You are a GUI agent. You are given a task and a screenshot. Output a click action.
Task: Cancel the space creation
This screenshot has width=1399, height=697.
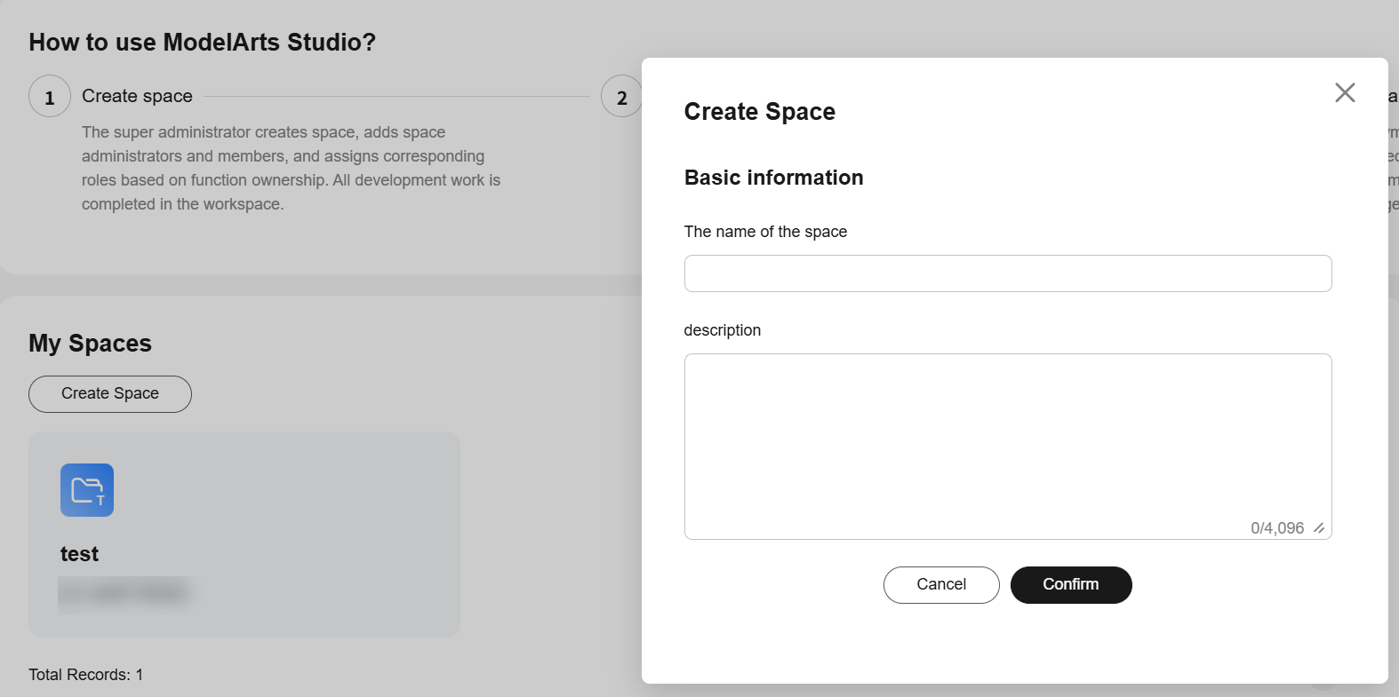pyautogui.click(x=941, y=585)
